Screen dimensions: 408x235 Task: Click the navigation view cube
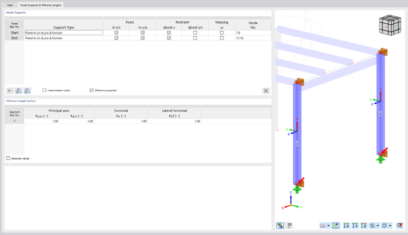(390, 25)
